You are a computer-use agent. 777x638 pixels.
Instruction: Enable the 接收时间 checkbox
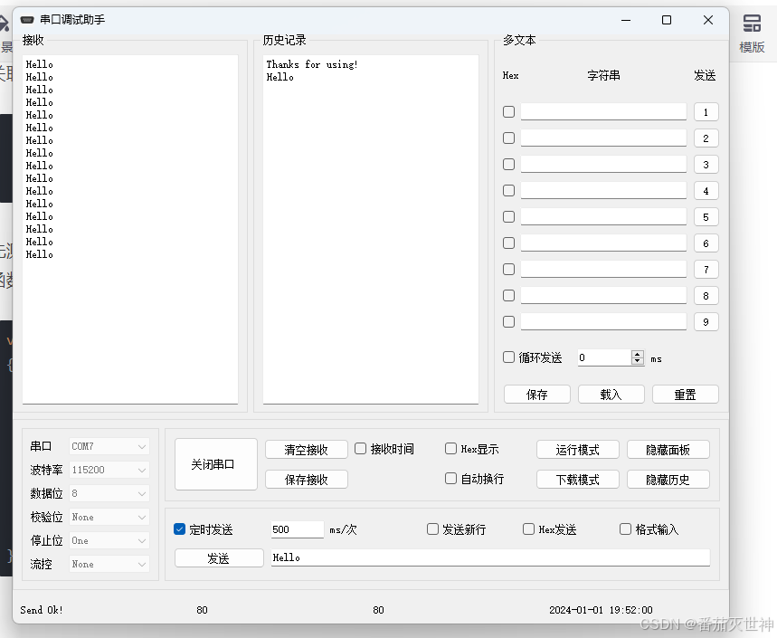(x=361, y=449)
